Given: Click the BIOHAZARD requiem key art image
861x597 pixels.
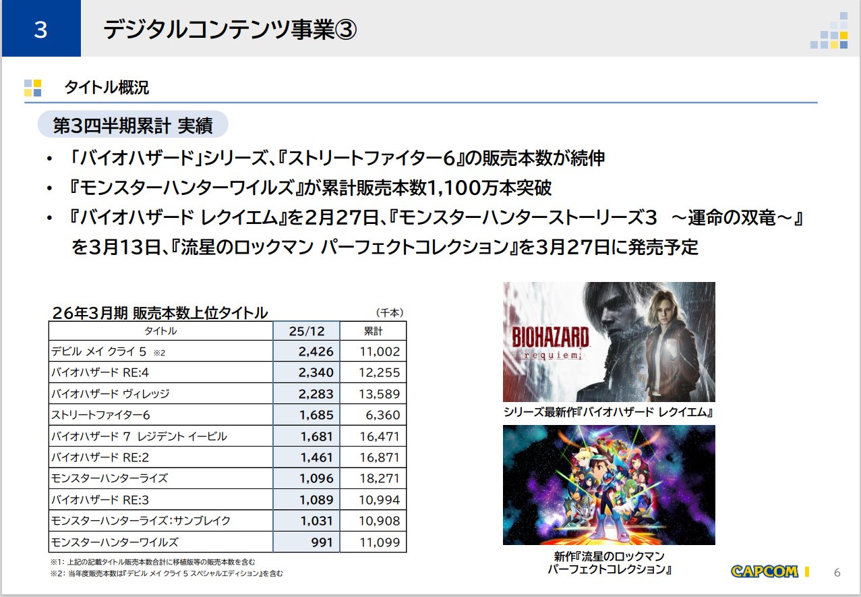Looking at the screenshot, I should 609,342.
